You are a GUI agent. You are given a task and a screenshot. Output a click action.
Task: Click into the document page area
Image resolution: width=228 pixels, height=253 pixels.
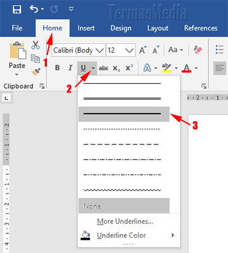pyautogui.click(x=208, y=183)
